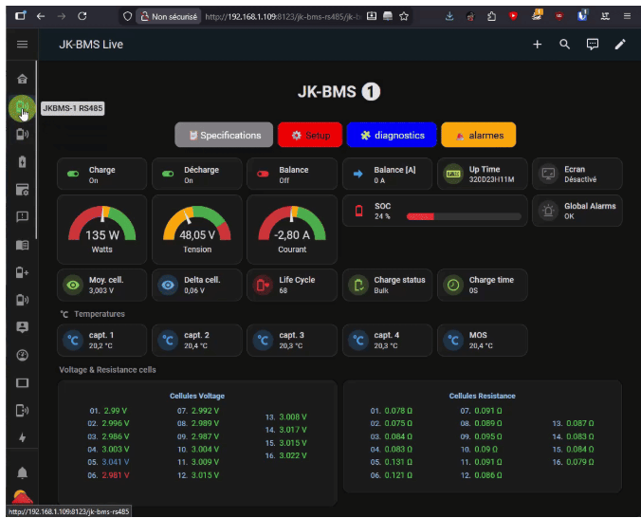The width and height of the screenshot is (641, 518).
Task: Click the SOC progress bar
Action: 464,216
